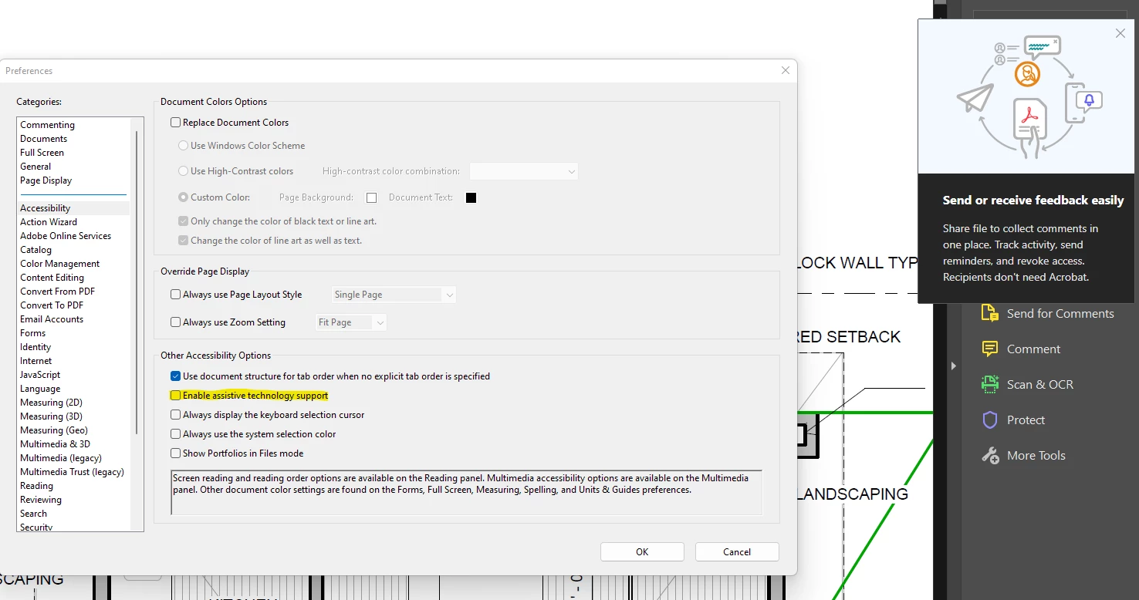Launch the Scan & OCR tool icon
This screenshot has width=1139, height=600.
pos(989,384)
